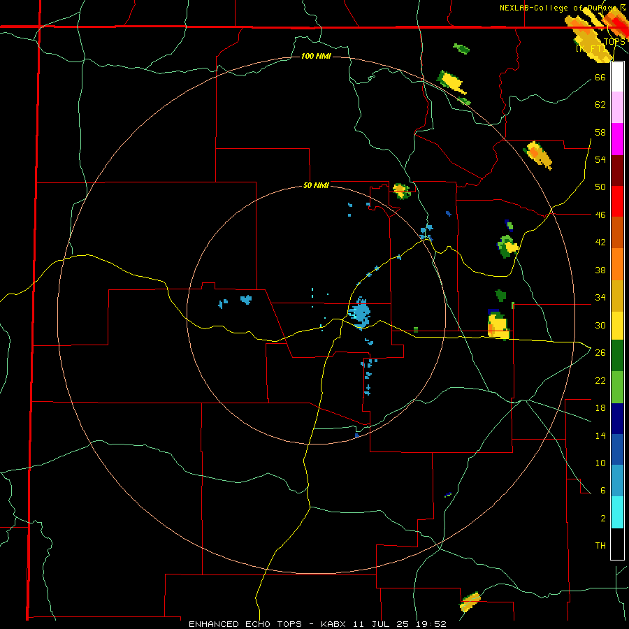Click the legend value '38'

click(600, 270)
